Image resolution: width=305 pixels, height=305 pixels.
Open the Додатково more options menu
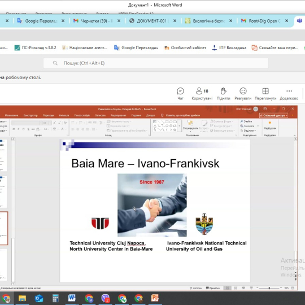289,94
